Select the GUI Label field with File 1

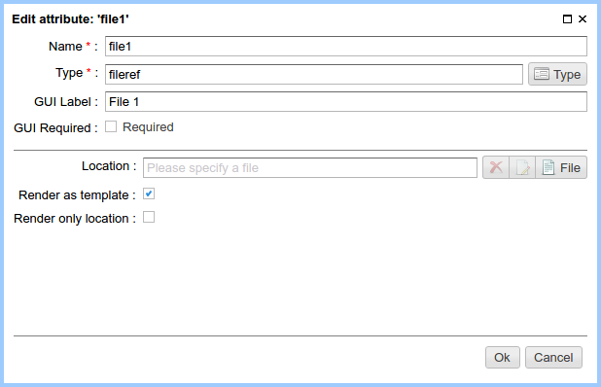[346, 101]
